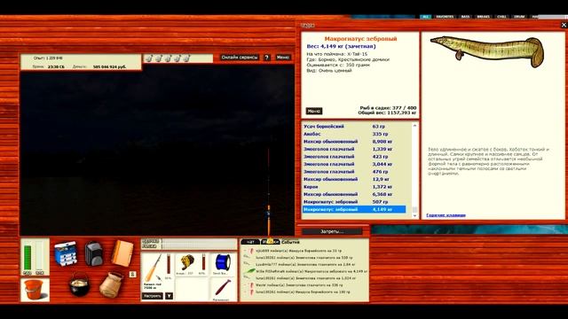Click the green leaf event icon in chat
The height and width of the screenshot is (319, 568).
pos(250,271)
